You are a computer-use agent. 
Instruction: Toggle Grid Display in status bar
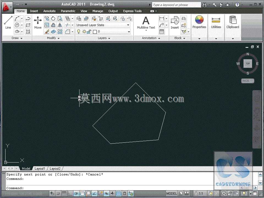64,193
